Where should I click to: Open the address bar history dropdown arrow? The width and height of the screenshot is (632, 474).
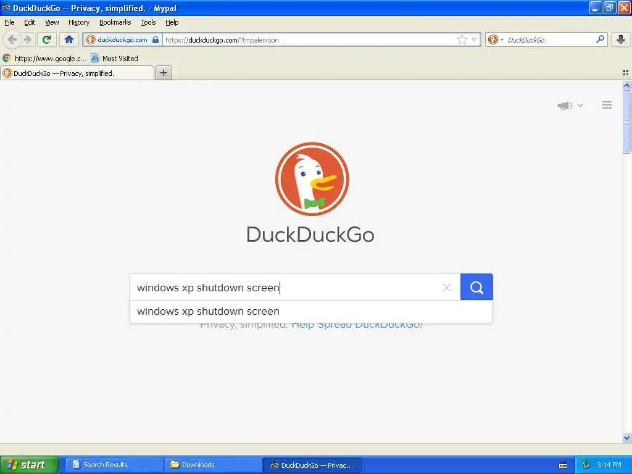(x=475, y=39)
